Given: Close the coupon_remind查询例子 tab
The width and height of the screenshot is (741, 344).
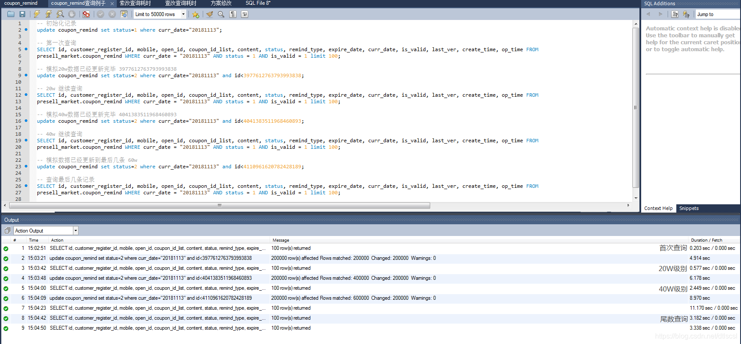Looking at the screenshot, I should [x=112, y=3].
